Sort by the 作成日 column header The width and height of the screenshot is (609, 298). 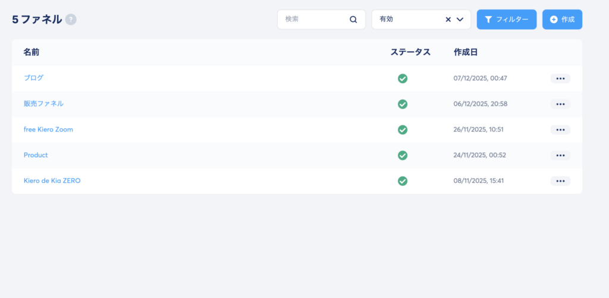(465, 52)
